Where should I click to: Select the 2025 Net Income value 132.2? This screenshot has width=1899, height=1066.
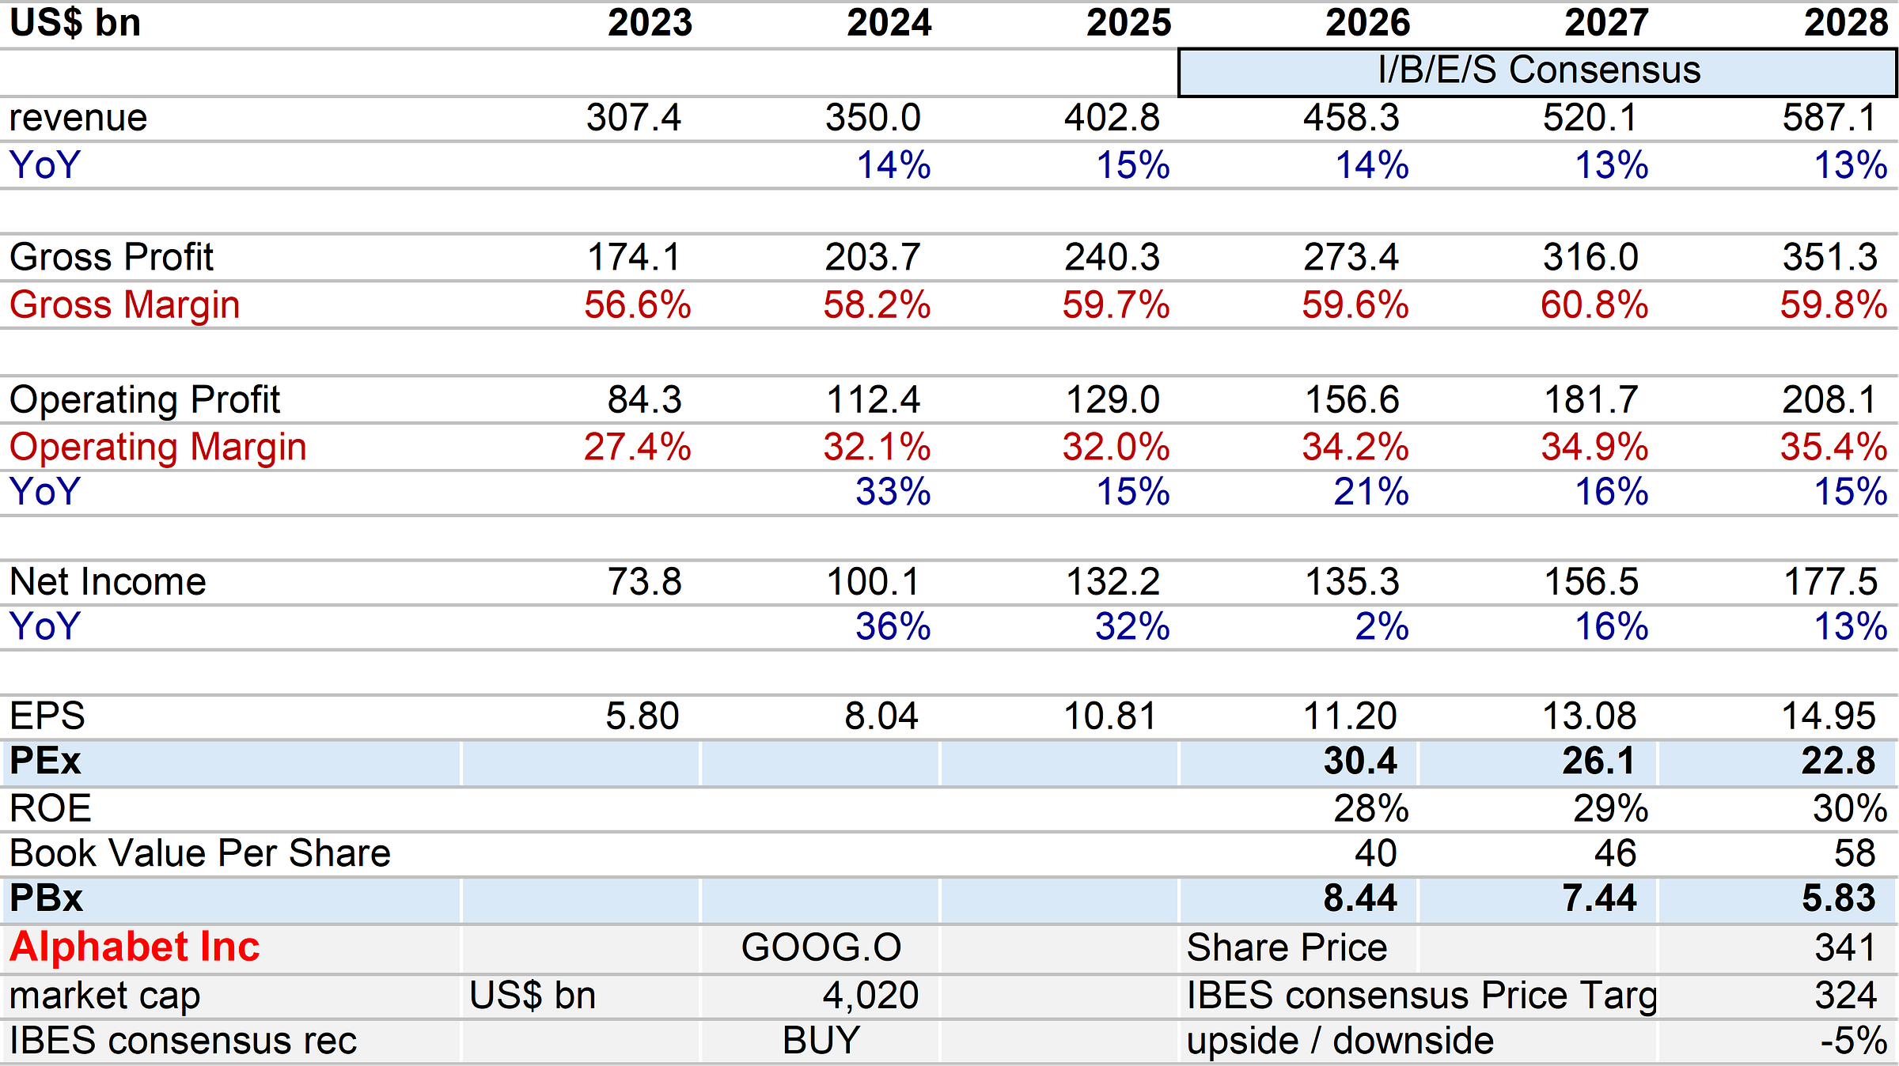coord(1112,583)
